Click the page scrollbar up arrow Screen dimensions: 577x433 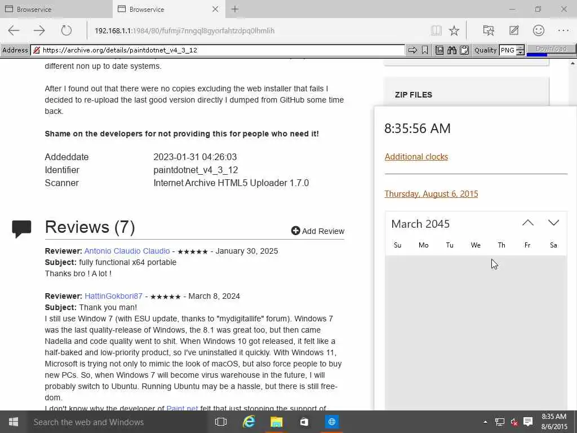coord(572,63)
